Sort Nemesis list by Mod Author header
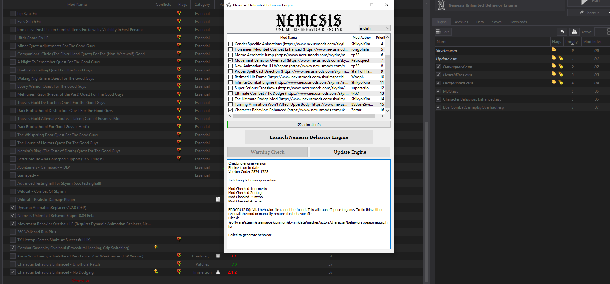 (362, 38)
